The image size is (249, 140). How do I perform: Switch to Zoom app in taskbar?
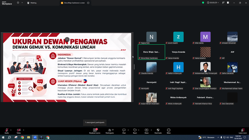tap(35, 137)
